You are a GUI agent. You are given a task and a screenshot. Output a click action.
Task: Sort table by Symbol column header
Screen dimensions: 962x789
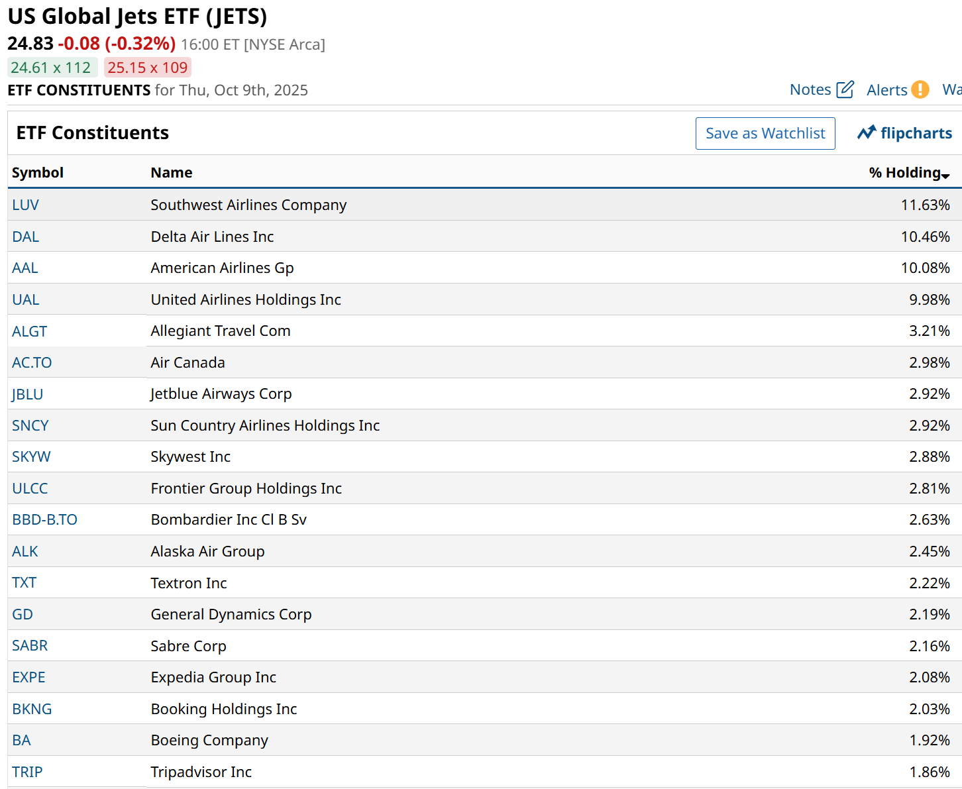(x=38, y=173)
